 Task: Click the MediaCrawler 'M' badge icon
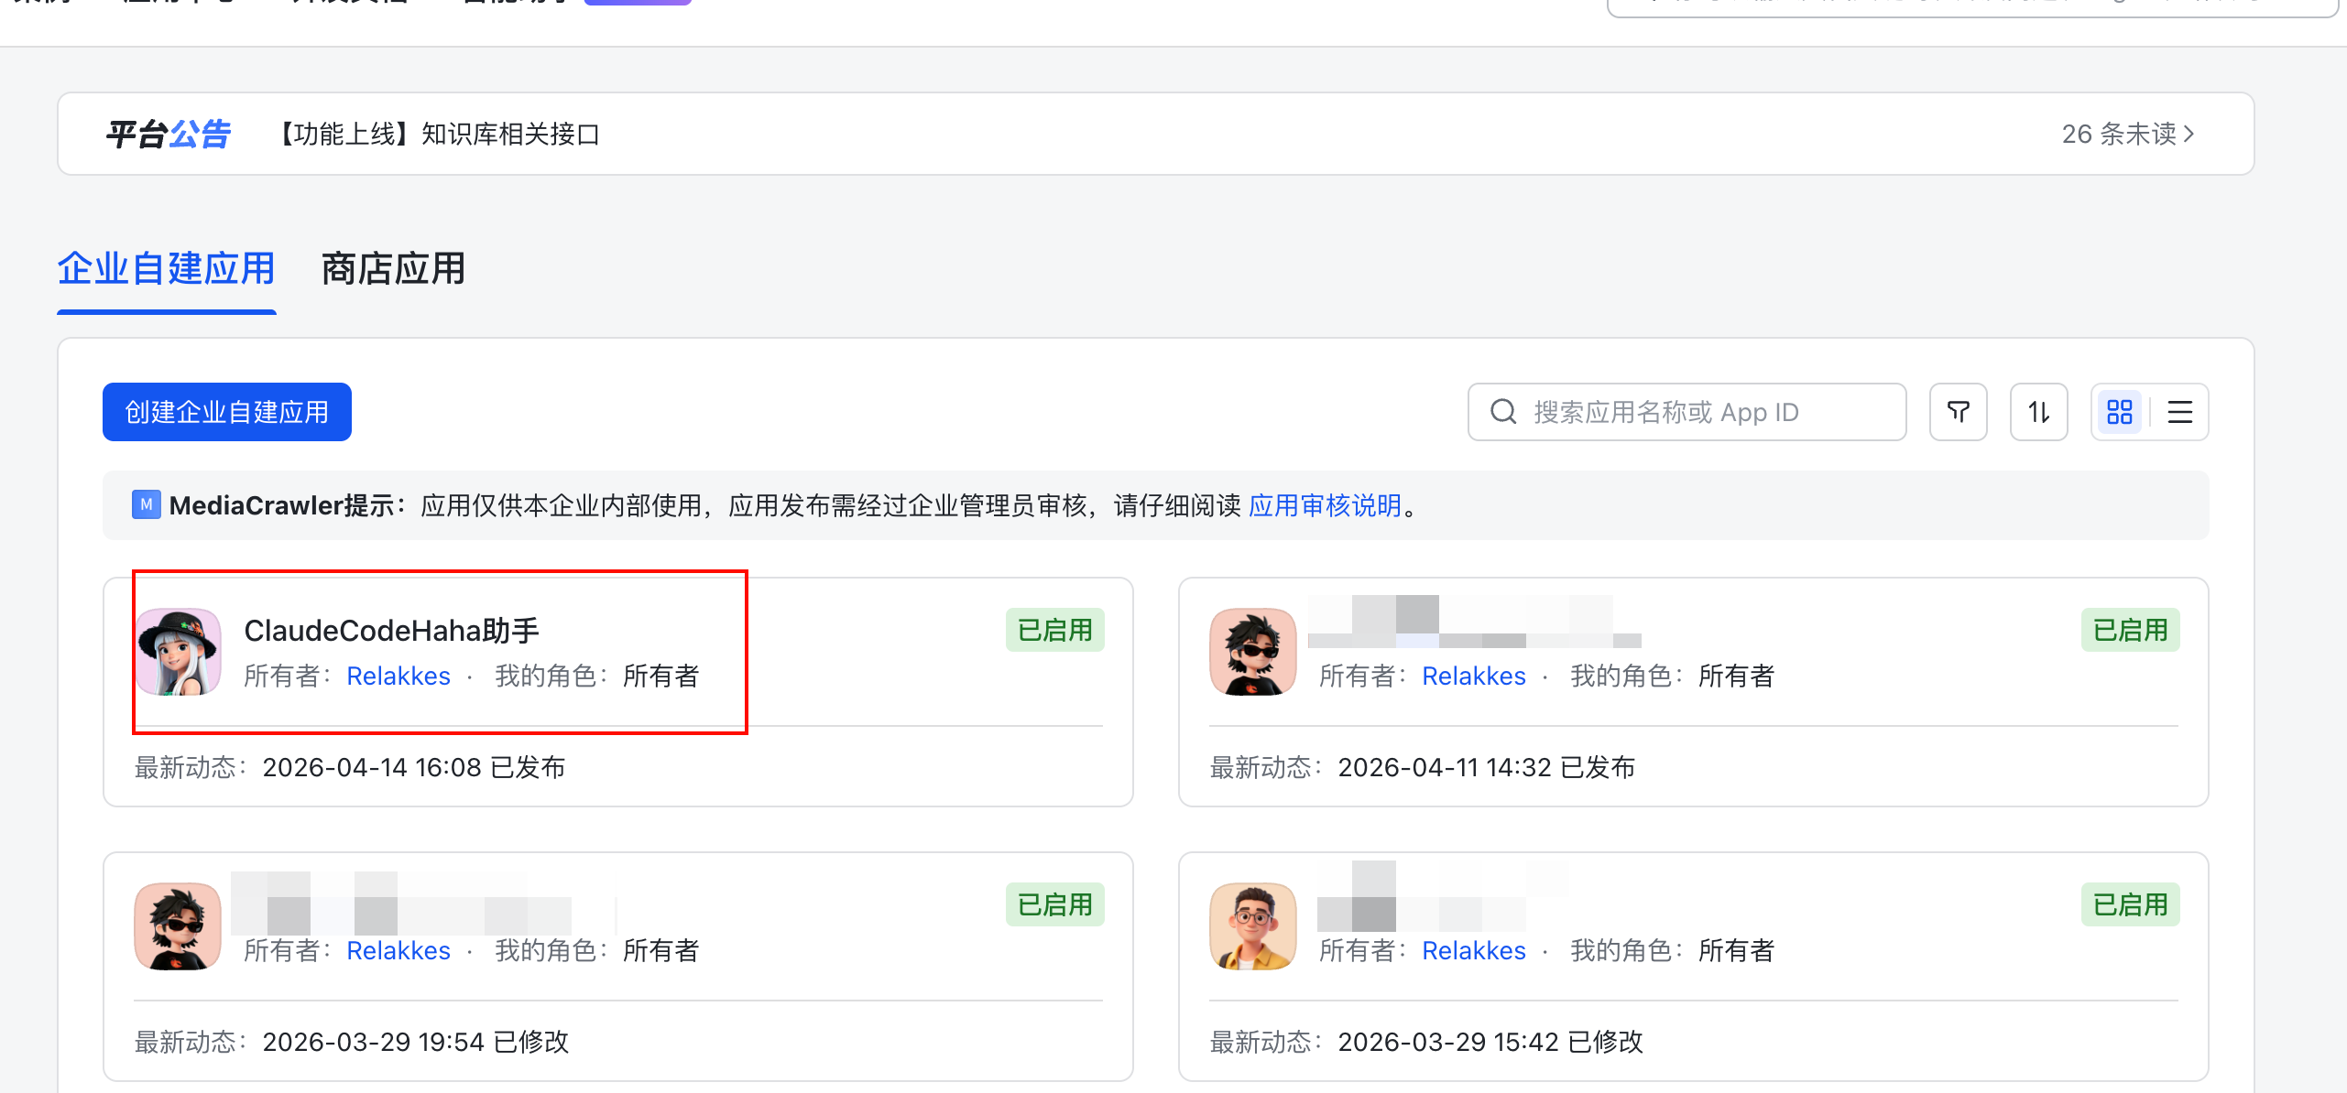coord(146,504)
